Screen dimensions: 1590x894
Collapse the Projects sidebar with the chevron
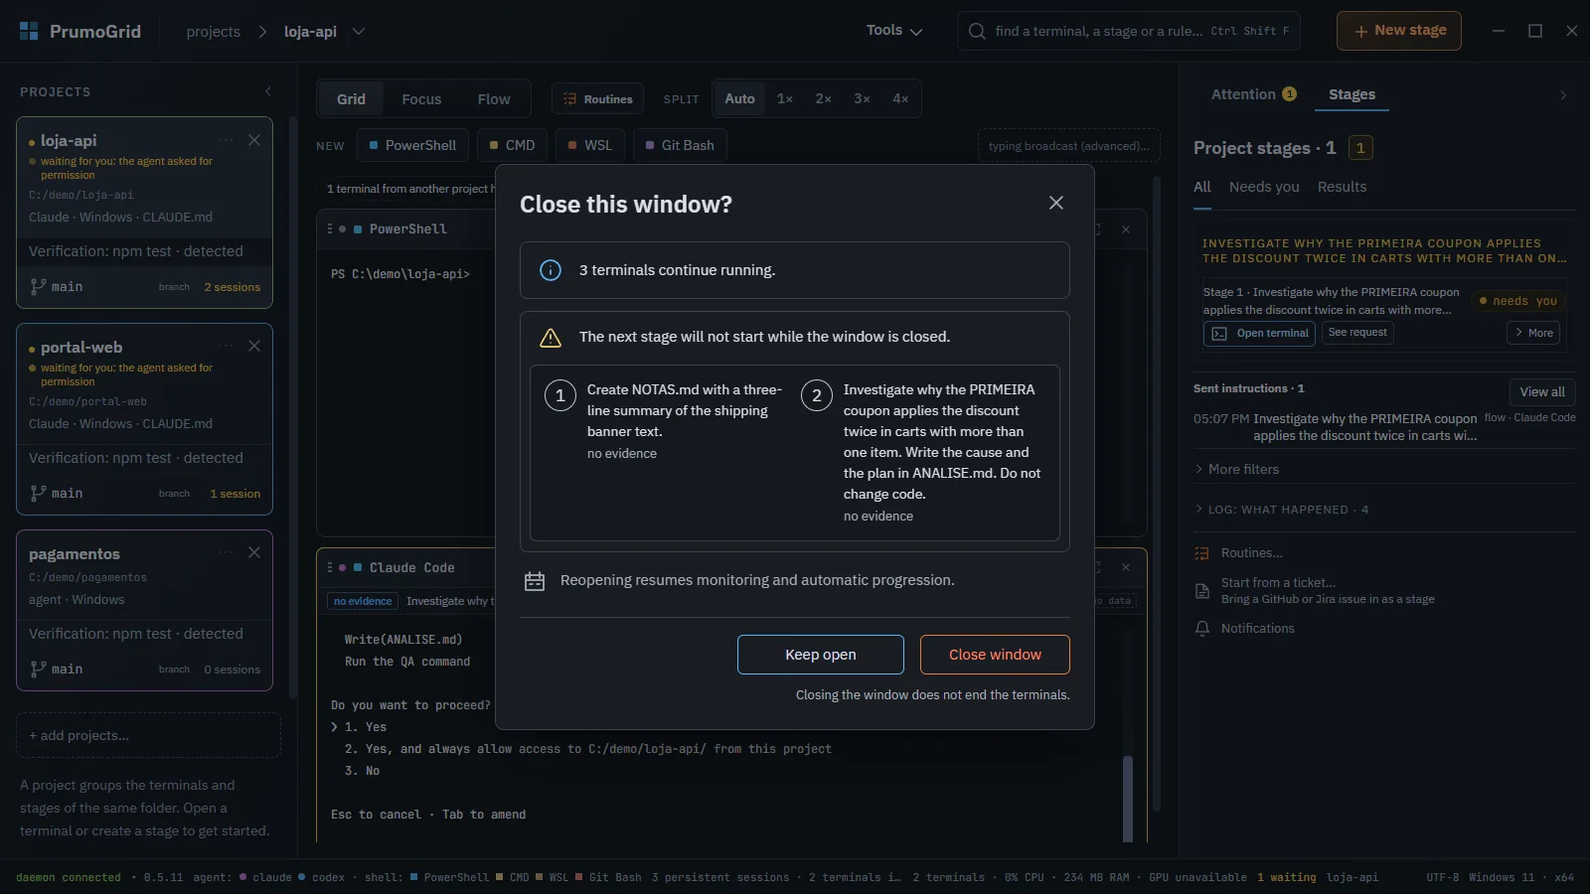pyautogui.click(x=268, y=91)
